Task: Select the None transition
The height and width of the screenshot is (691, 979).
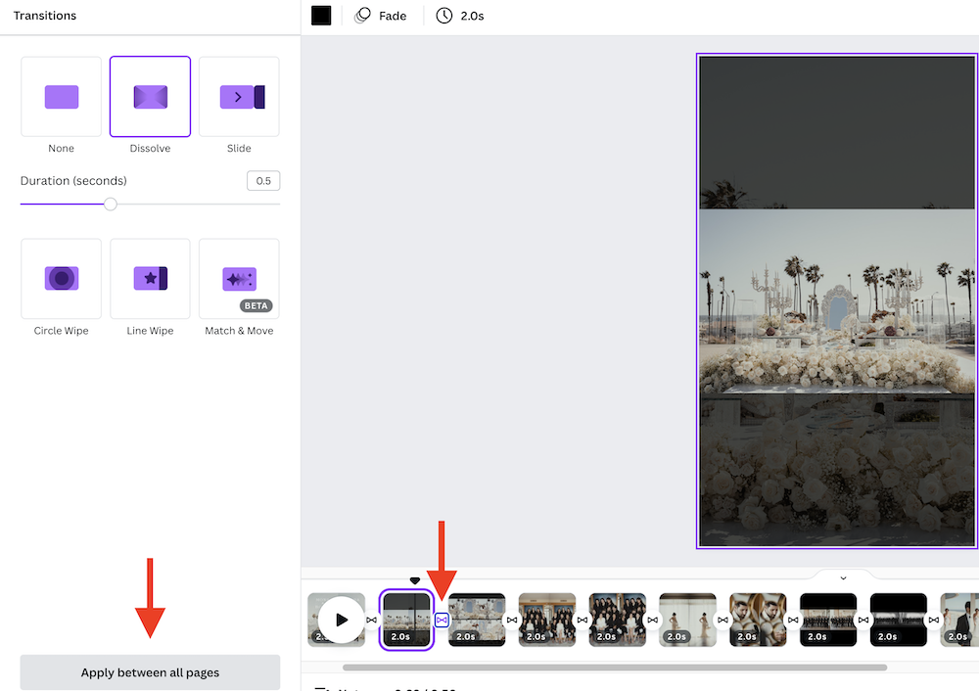Action: click(61, 97)
